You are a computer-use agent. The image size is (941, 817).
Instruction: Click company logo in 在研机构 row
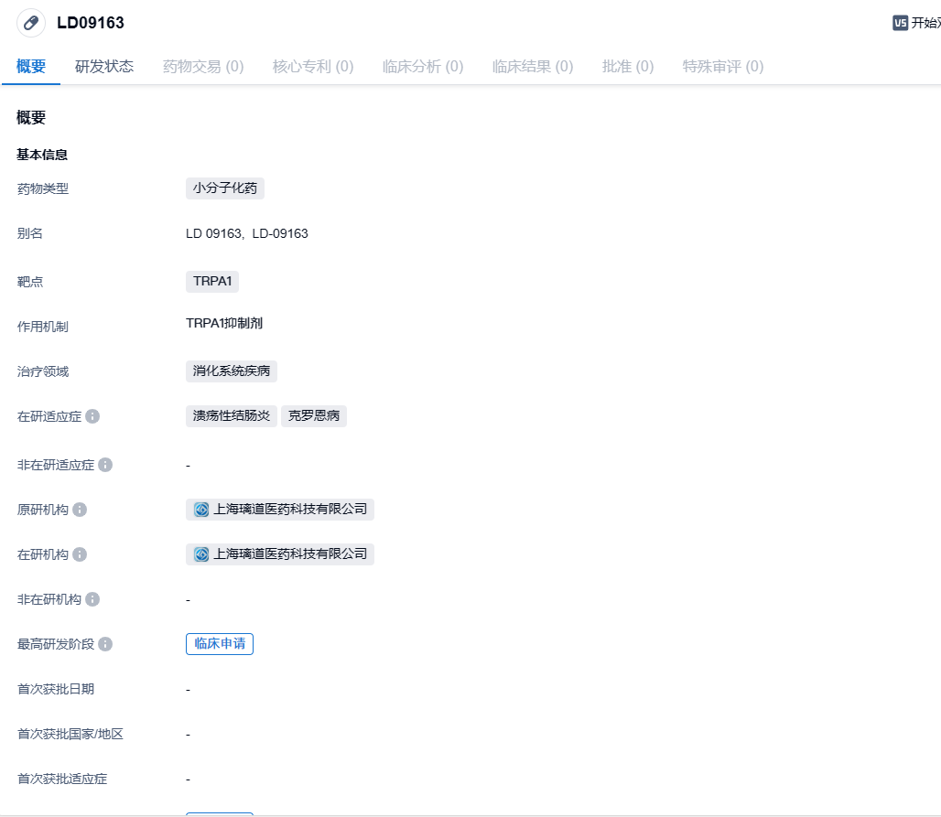(x=201, y=554)
